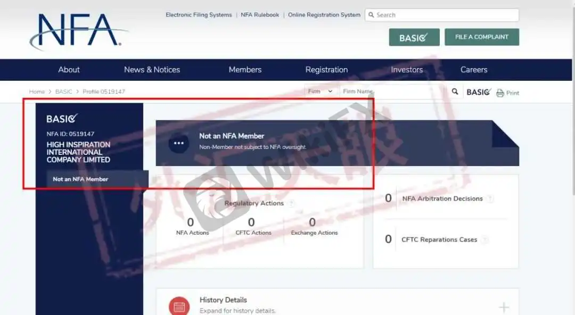
Task: Click the NFA Actions count
Action: pos(190,222)
